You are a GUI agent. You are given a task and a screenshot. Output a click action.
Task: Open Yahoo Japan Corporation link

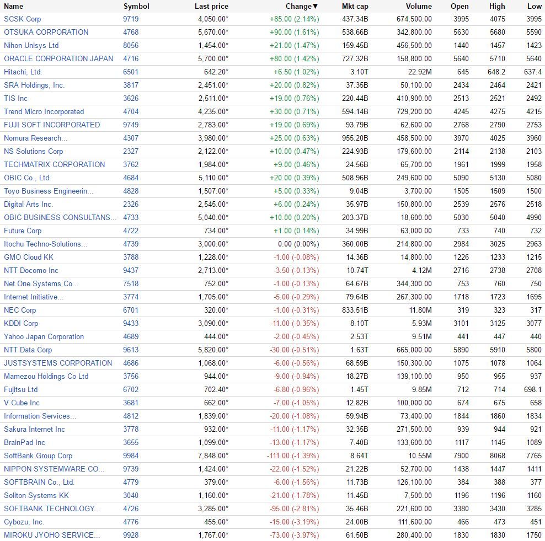point(44,336)
